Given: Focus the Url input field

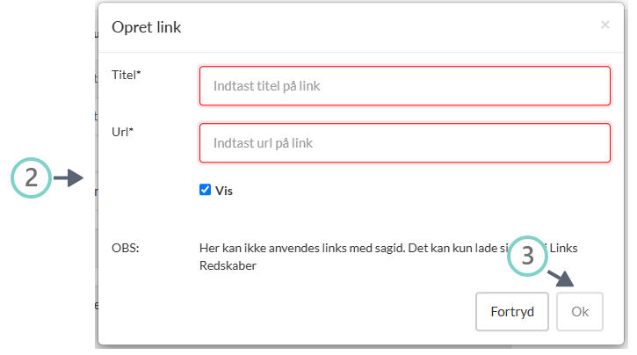Looking at the screenshot, I should tap(404, 142).
